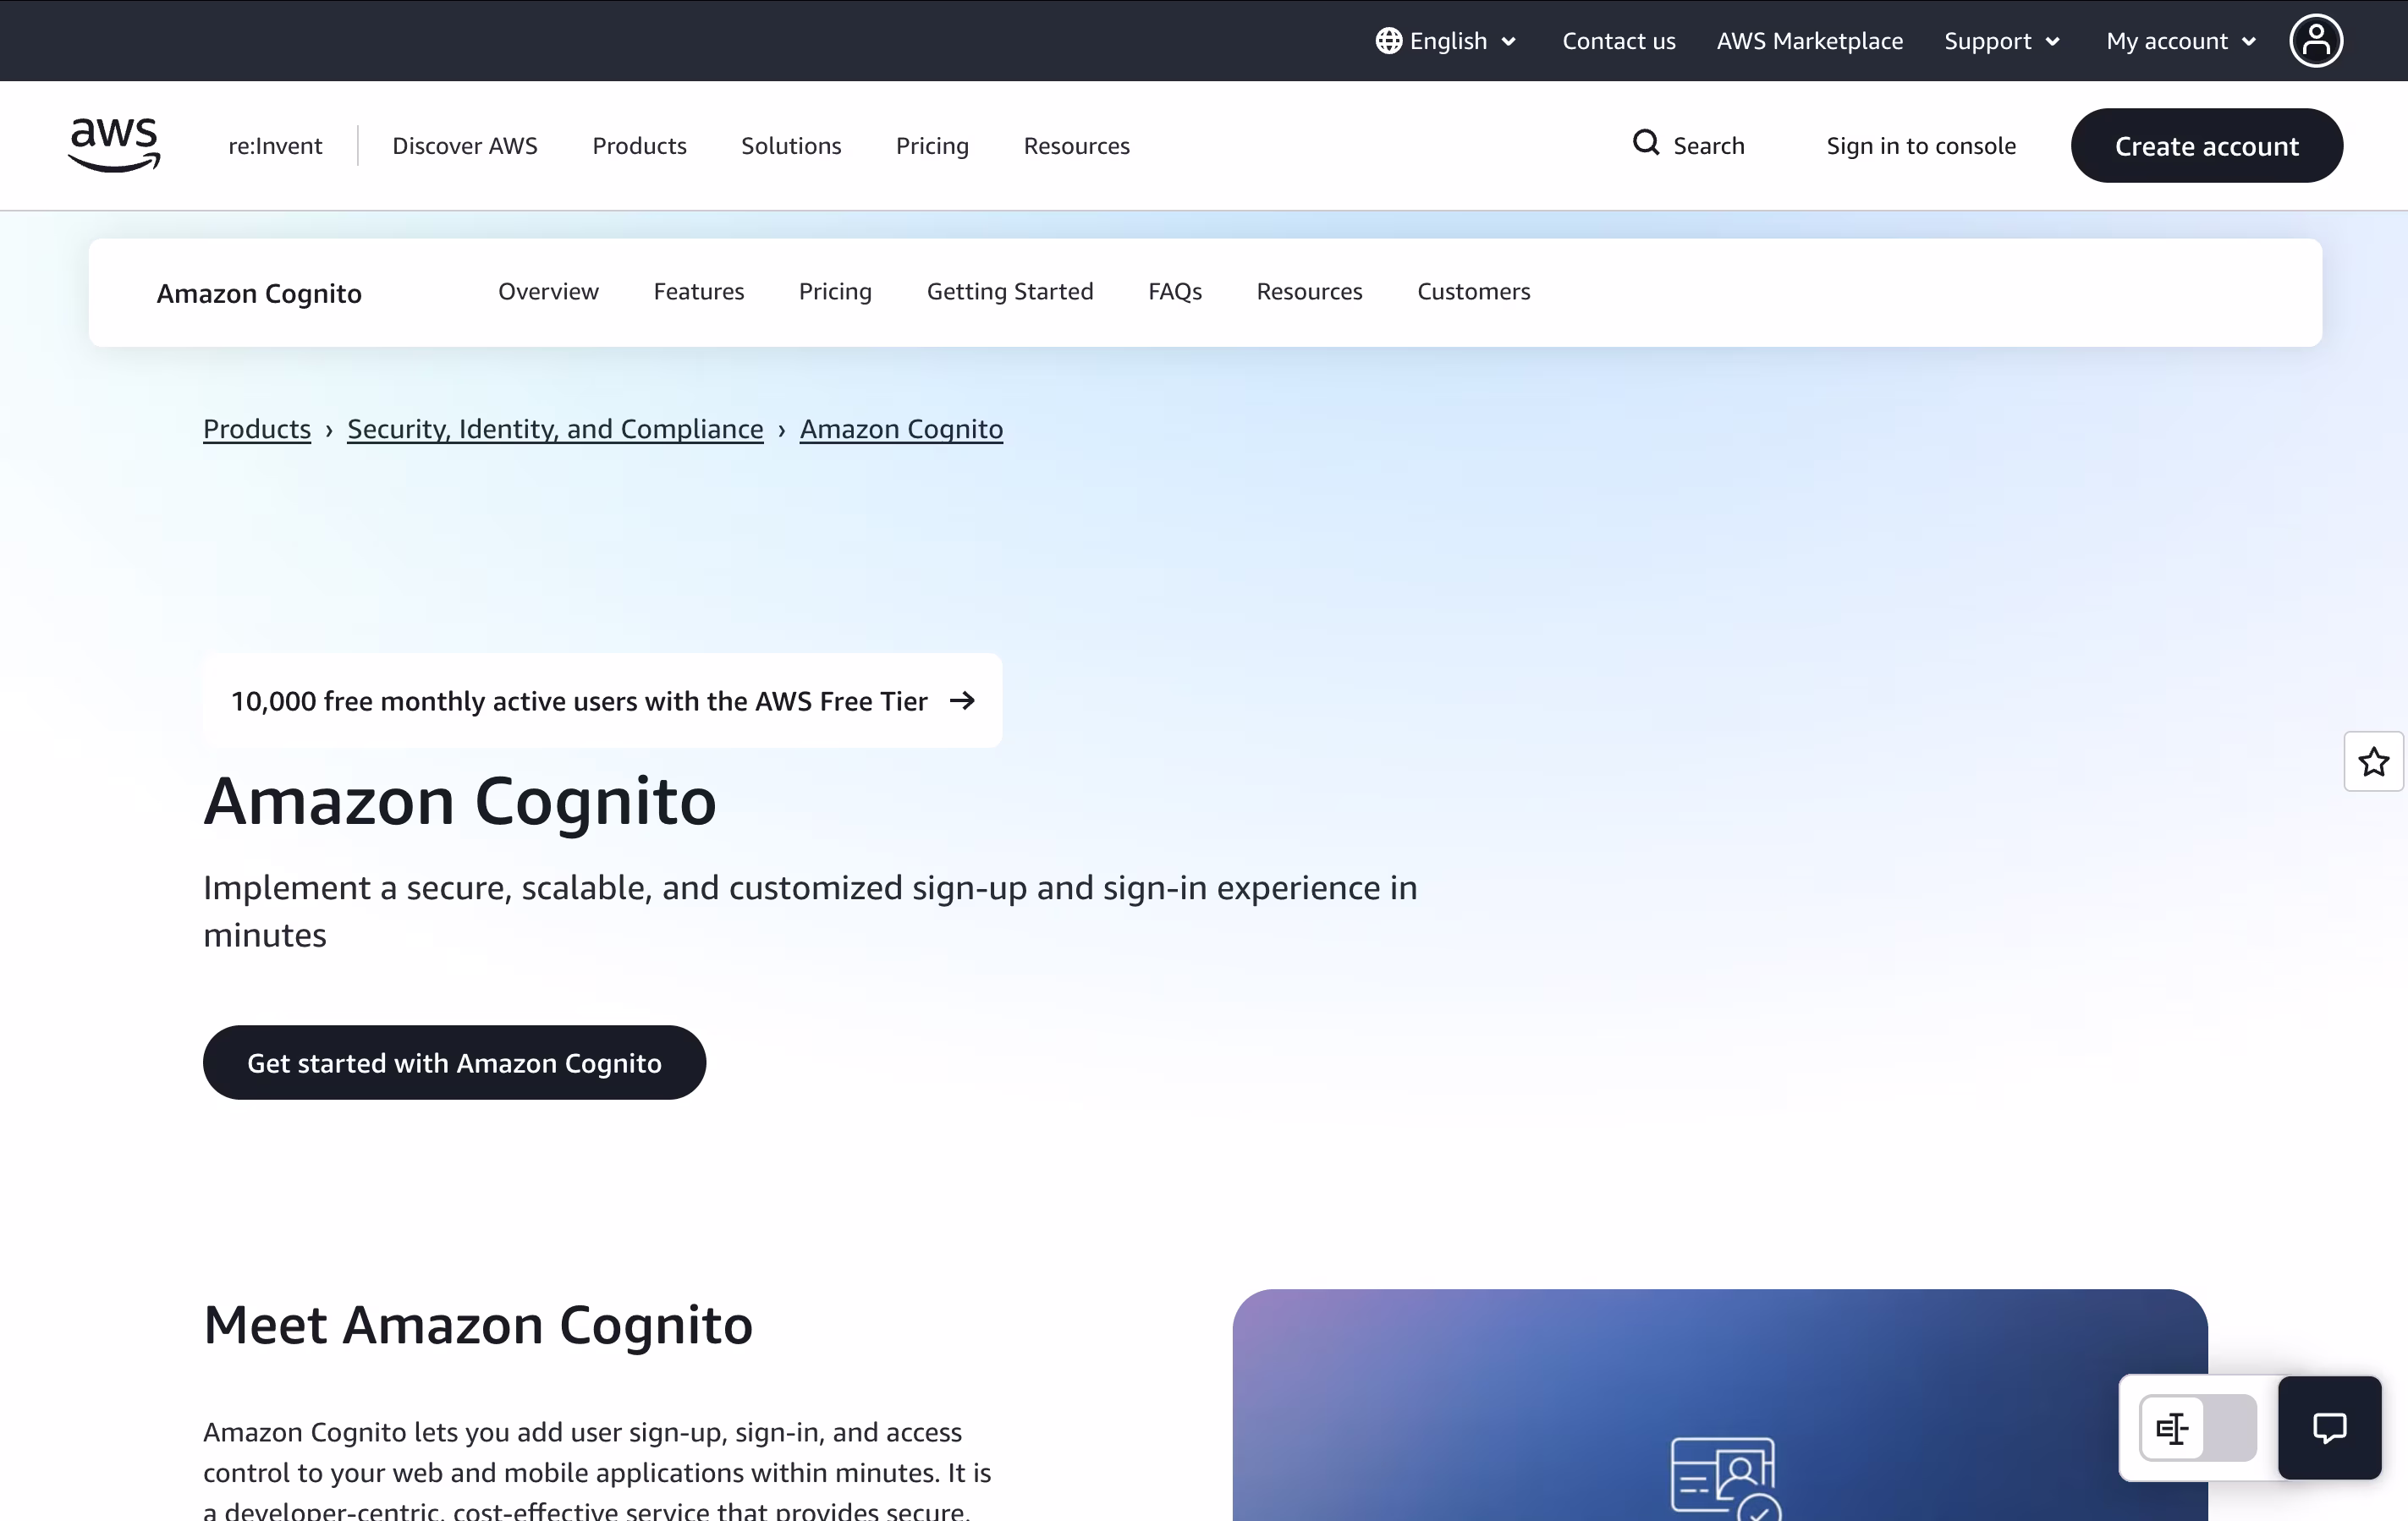Click the Amazon Cognito subnav title
Screen dimensions: 2408x1521
[259, 293]
